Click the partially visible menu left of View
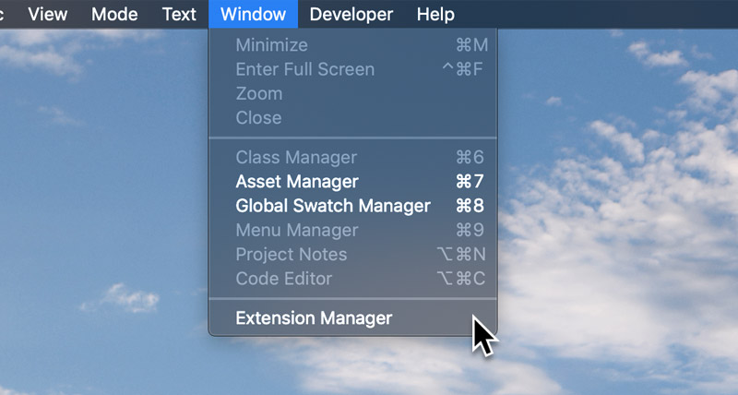 (x=2, y=14)
